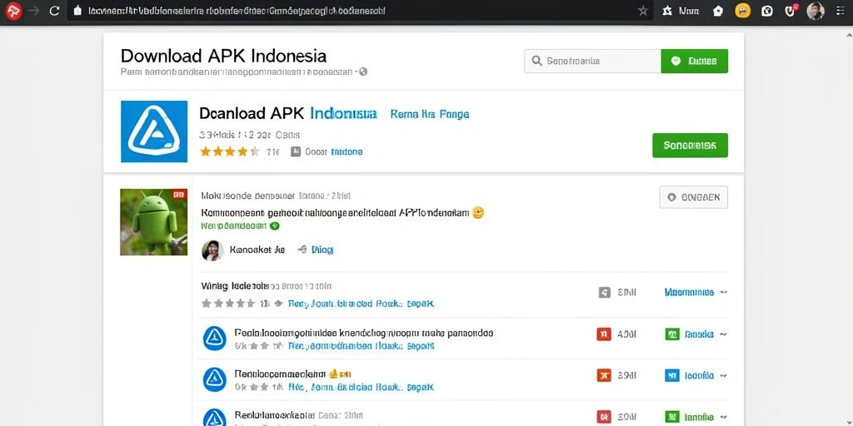
Task: Click the large blue triangle app logo
Action: pyautogui.click(x=154, y=131)
